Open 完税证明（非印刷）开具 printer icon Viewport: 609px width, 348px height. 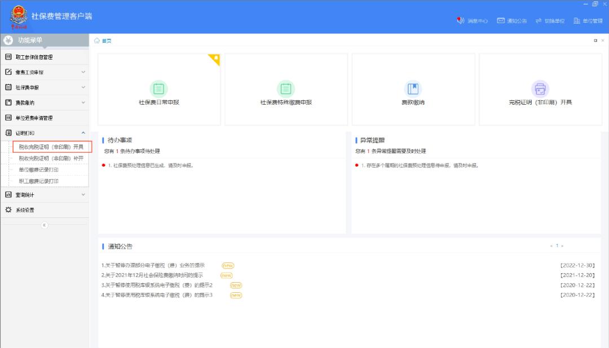540,88
